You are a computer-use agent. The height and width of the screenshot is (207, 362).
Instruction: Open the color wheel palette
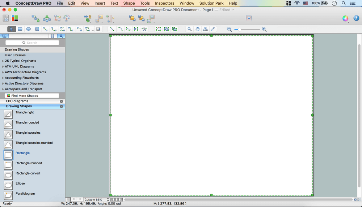click(x=345, y=18)
